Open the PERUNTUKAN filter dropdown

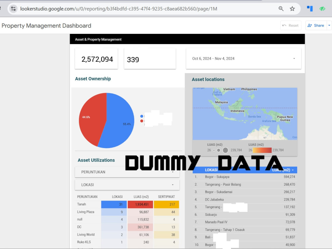click(127, 172)
